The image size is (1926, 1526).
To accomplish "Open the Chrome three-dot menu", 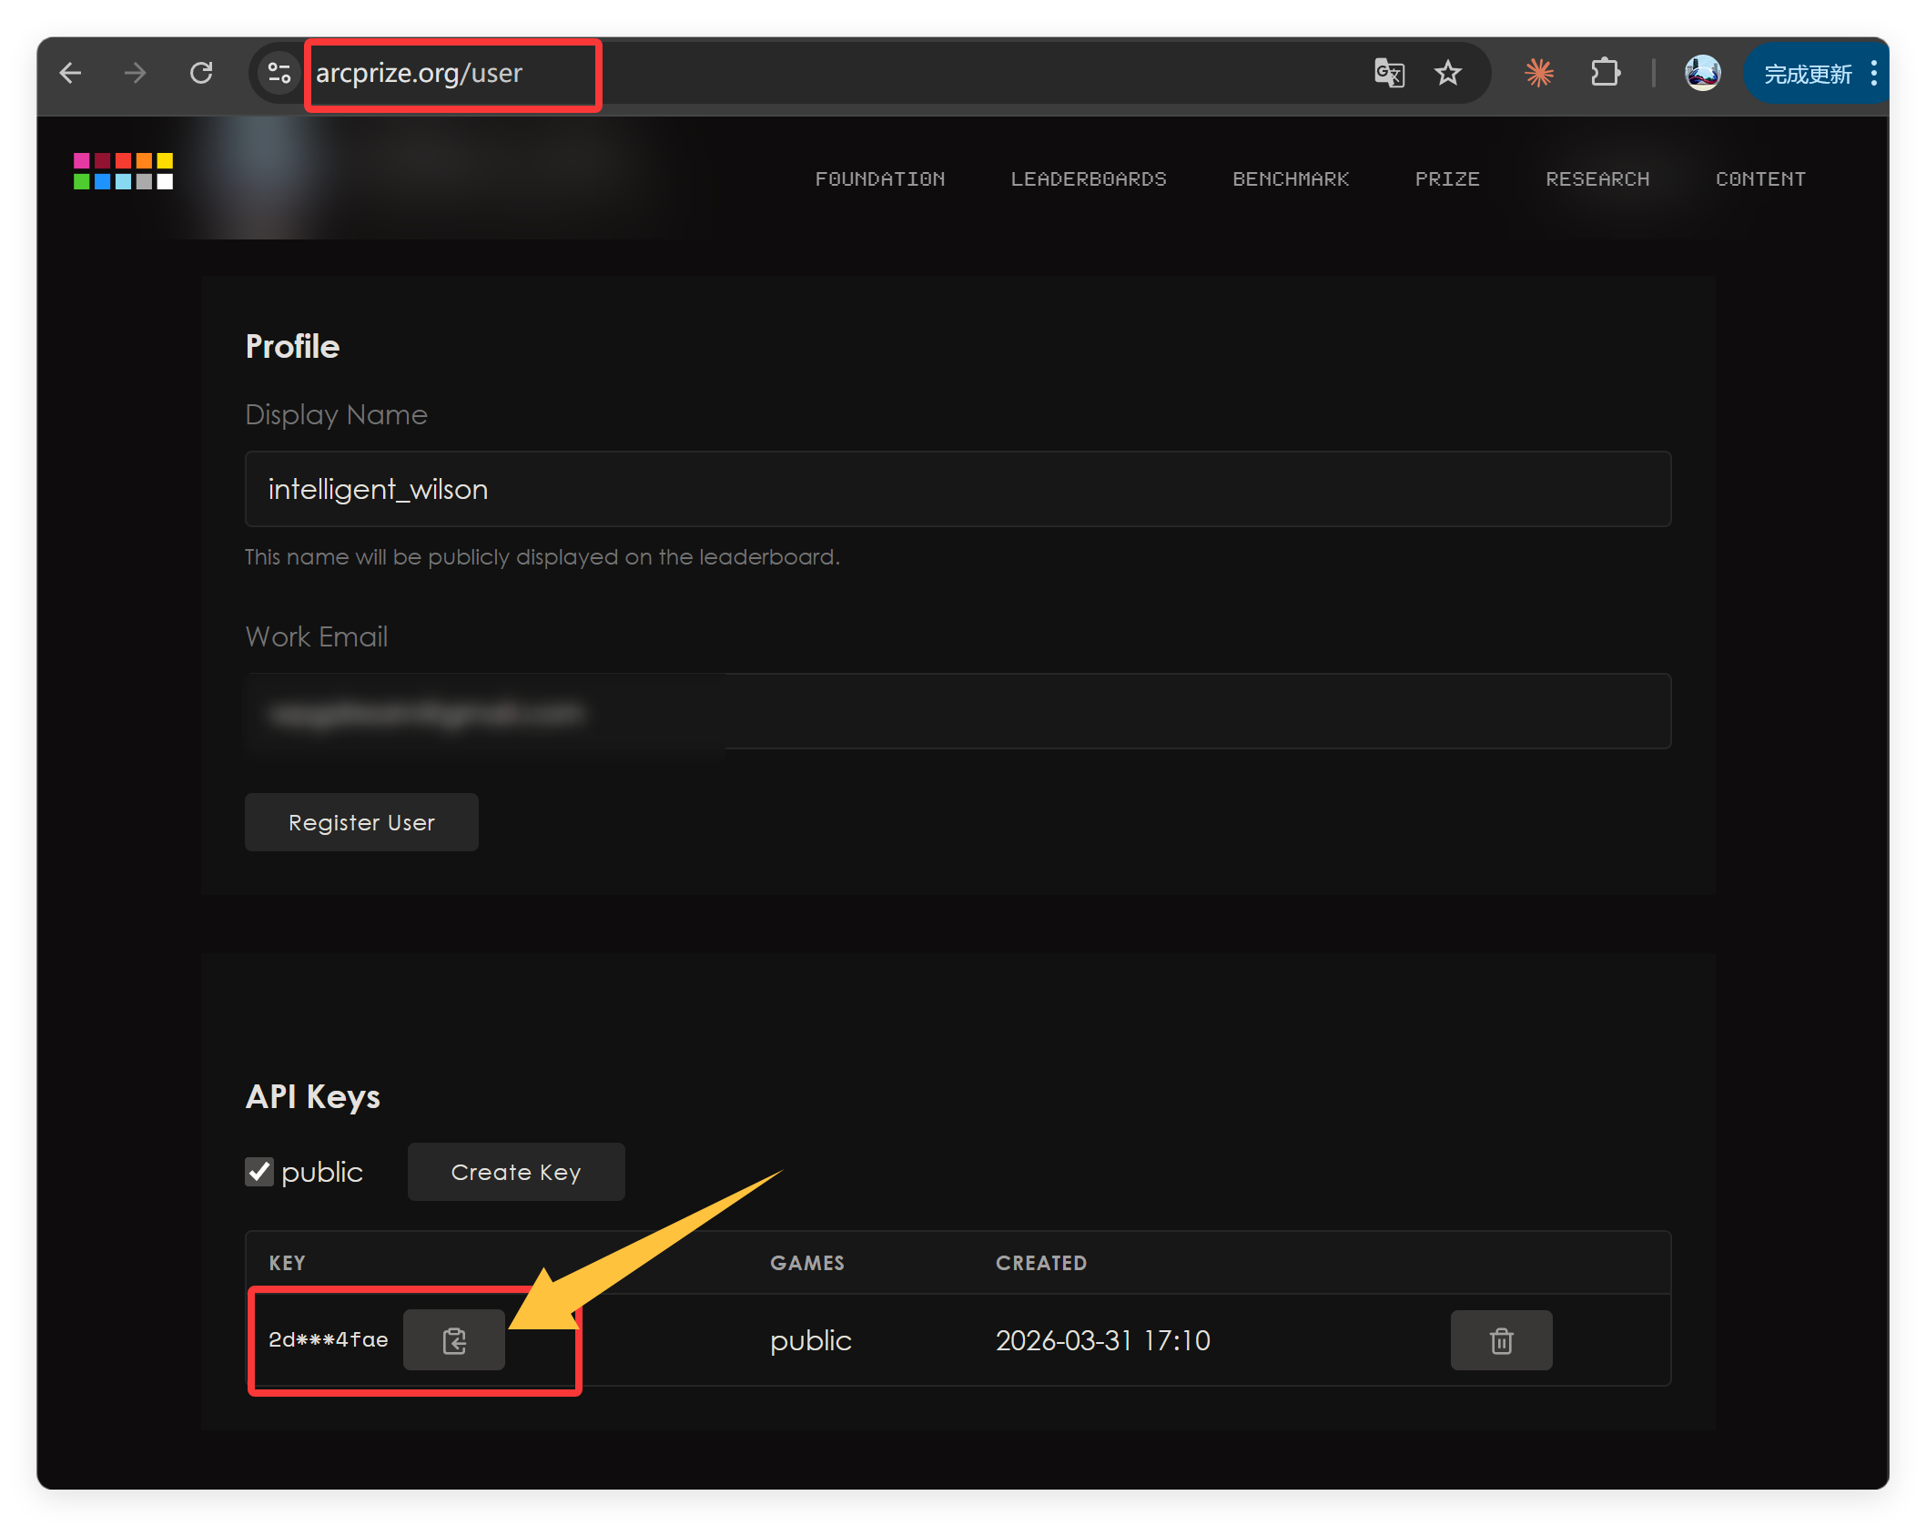I will coord(1874,73).
